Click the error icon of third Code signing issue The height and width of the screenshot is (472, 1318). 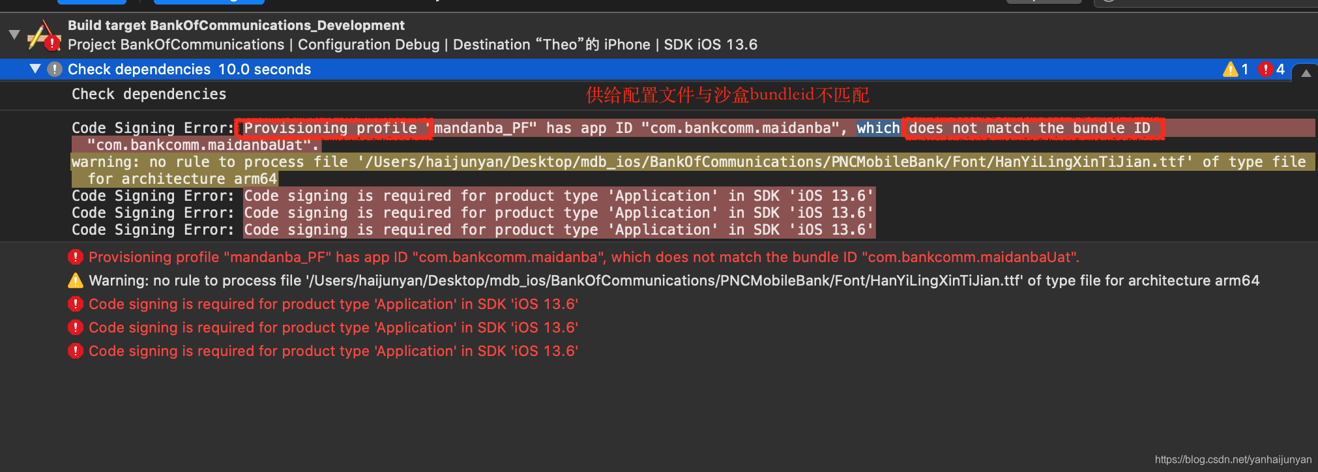click(76, 351)
